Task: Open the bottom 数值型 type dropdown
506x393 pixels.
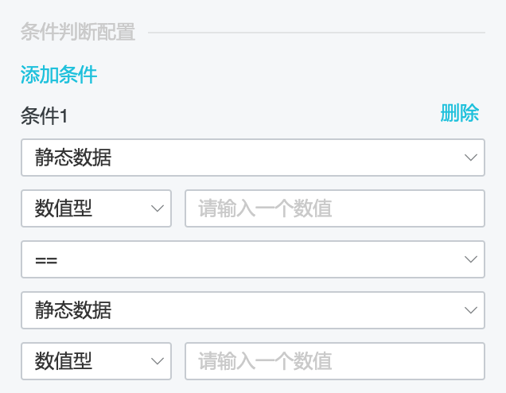Action: pos(96,361)
